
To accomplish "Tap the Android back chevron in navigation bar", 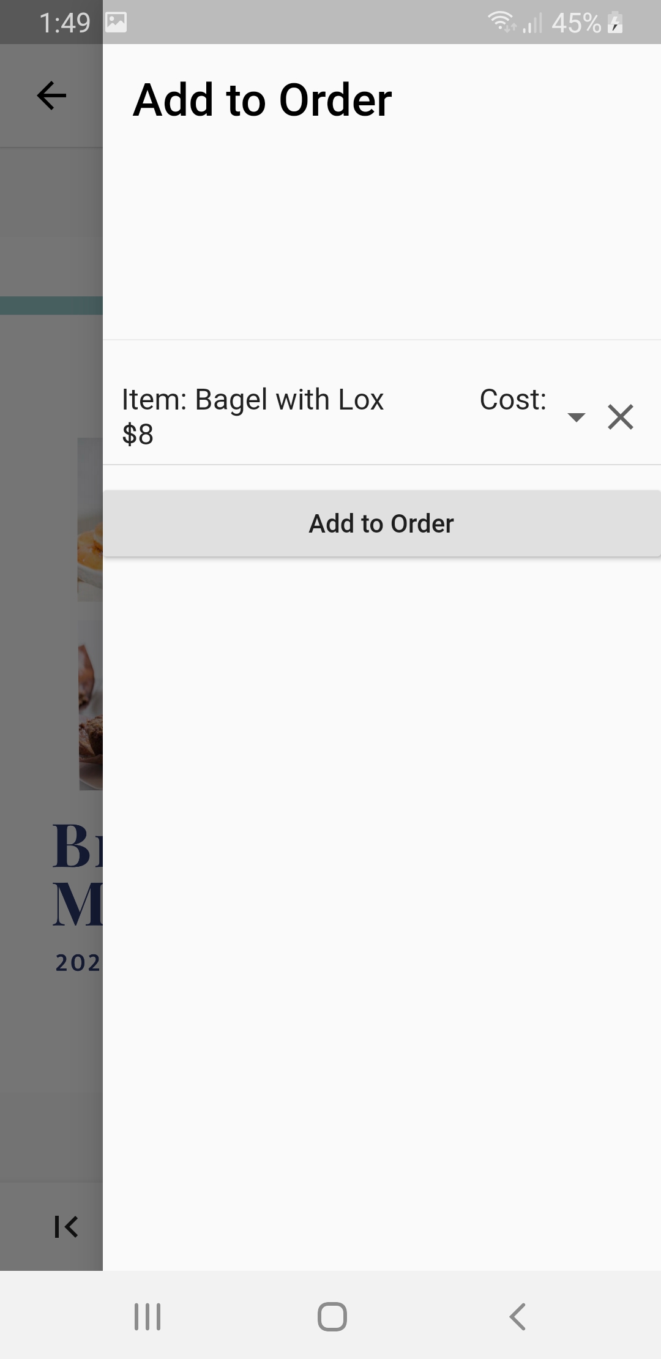I will point(517,1316).
